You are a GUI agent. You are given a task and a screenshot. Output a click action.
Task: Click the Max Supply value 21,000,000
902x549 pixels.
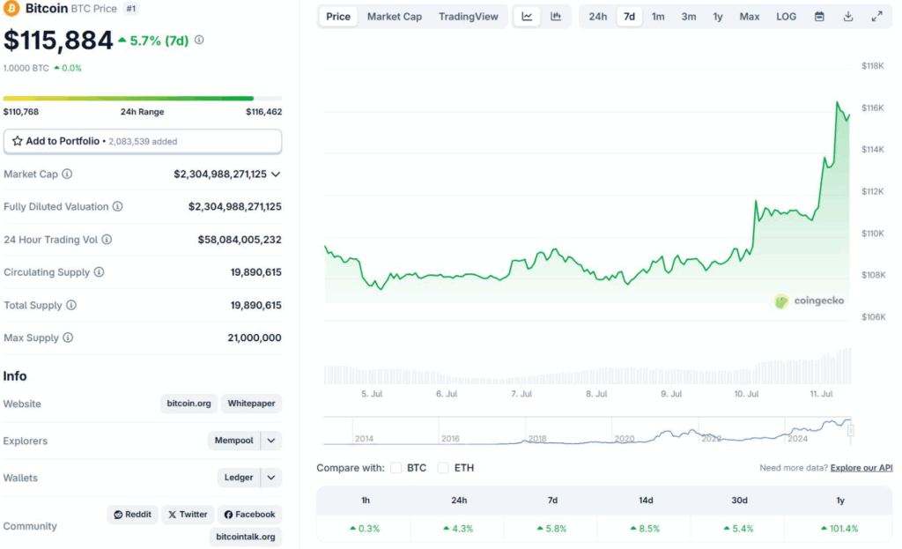pos(255,338)
